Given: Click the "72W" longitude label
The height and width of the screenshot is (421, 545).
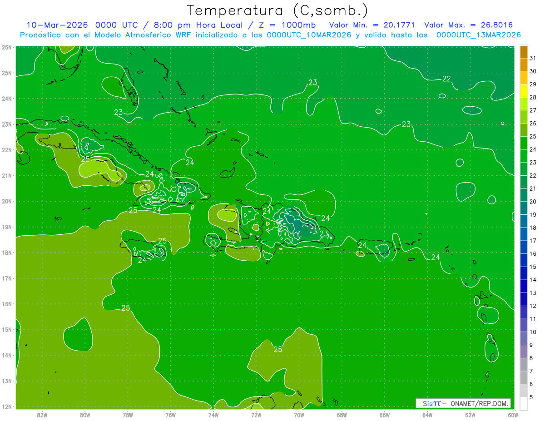Looking at the screenshot, I should (256, 415).
